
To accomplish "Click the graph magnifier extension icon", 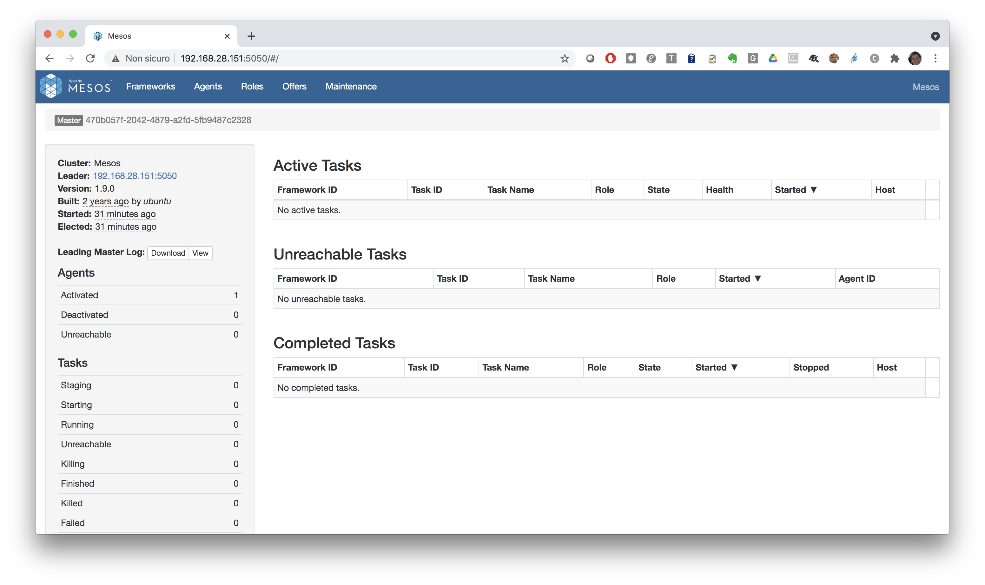I will pos(813,58).
